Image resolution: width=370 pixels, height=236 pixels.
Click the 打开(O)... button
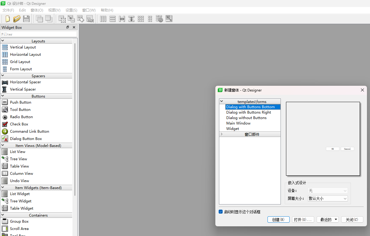(x=303, y=220)
